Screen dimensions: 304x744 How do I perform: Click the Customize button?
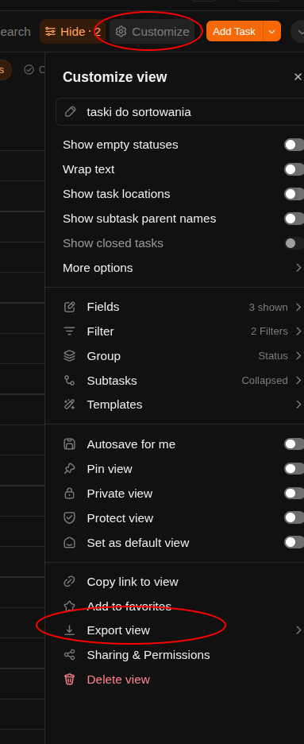click(152, 31)
